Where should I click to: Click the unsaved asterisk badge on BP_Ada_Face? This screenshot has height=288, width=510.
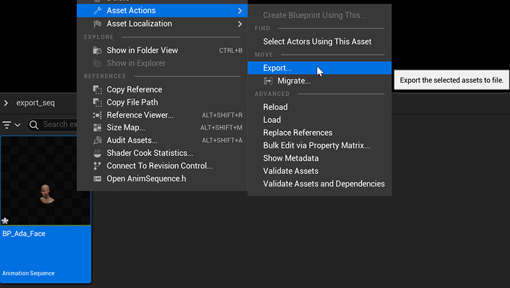click(x=5, y=221)
